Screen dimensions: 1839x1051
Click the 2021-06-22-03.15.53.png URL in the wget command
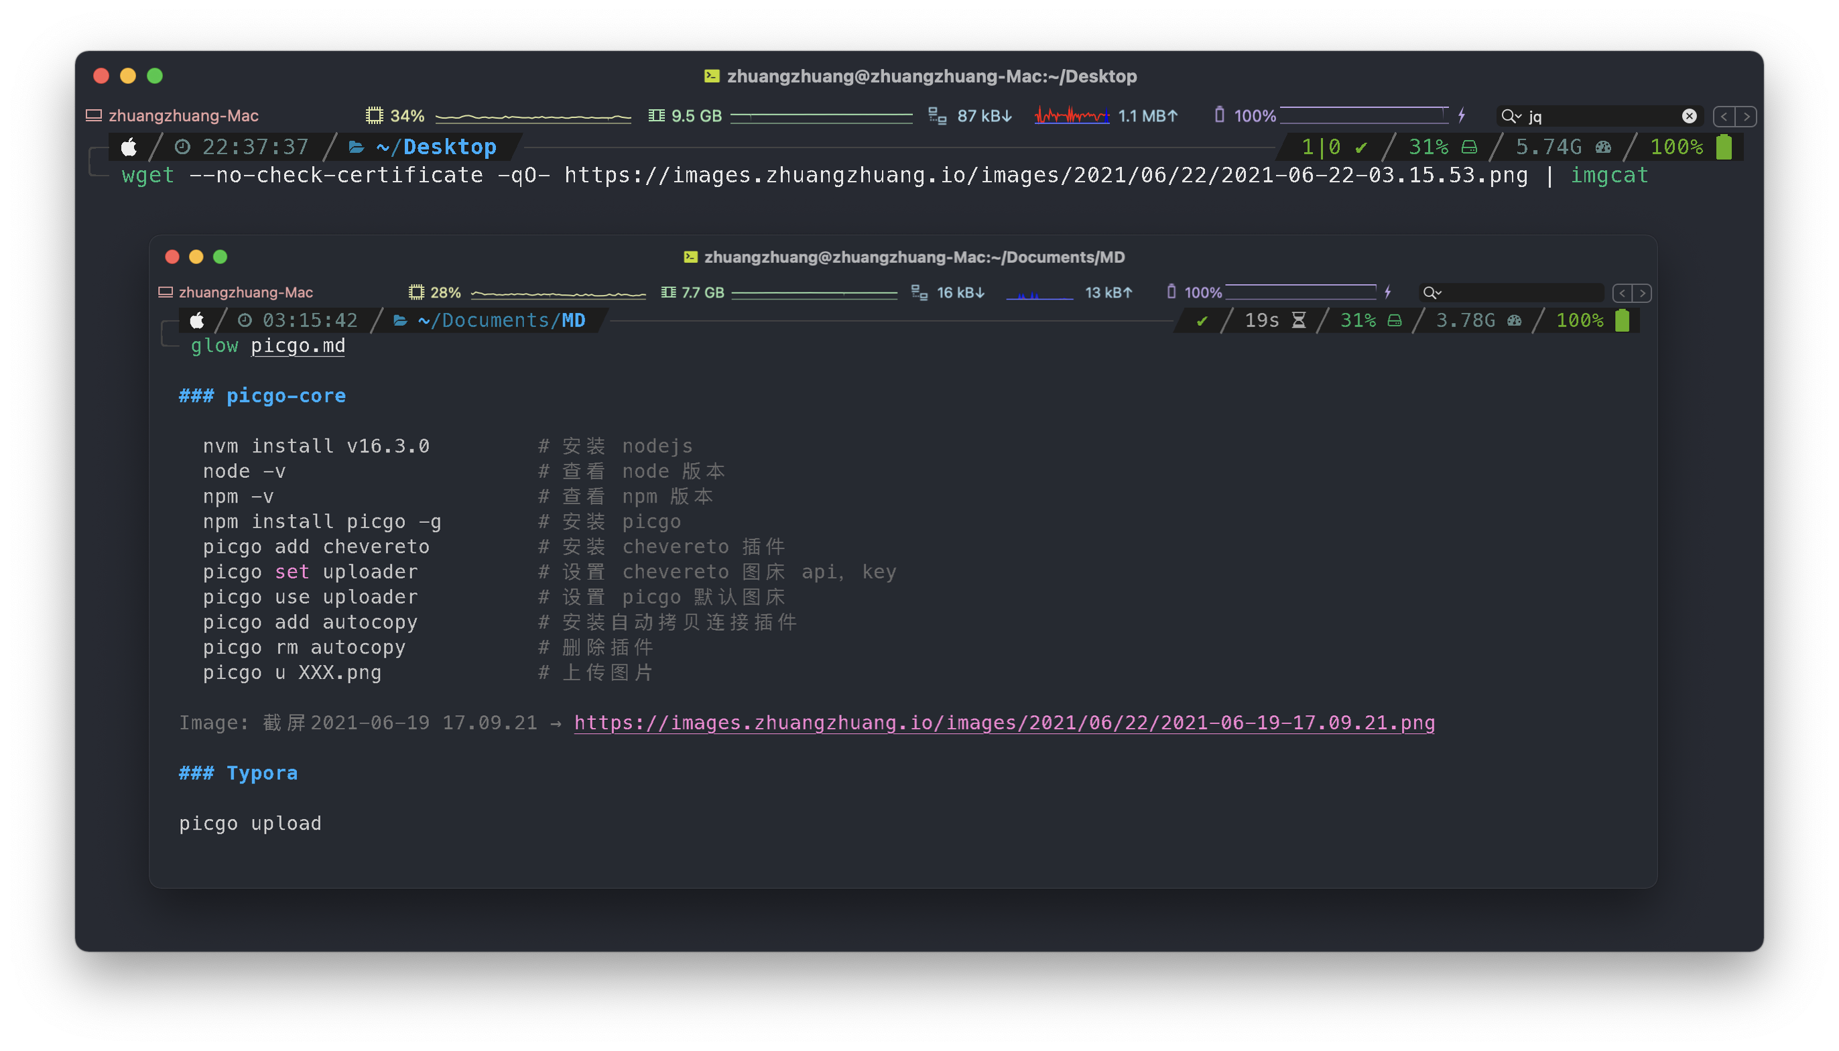1047,176
